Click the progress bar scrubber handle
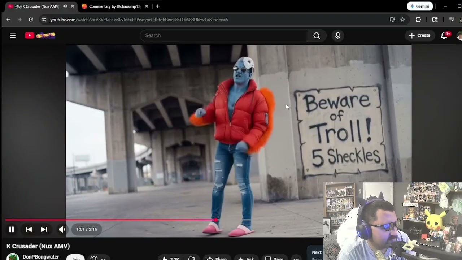This screenshot has width=462, height=260. point(215,220)
